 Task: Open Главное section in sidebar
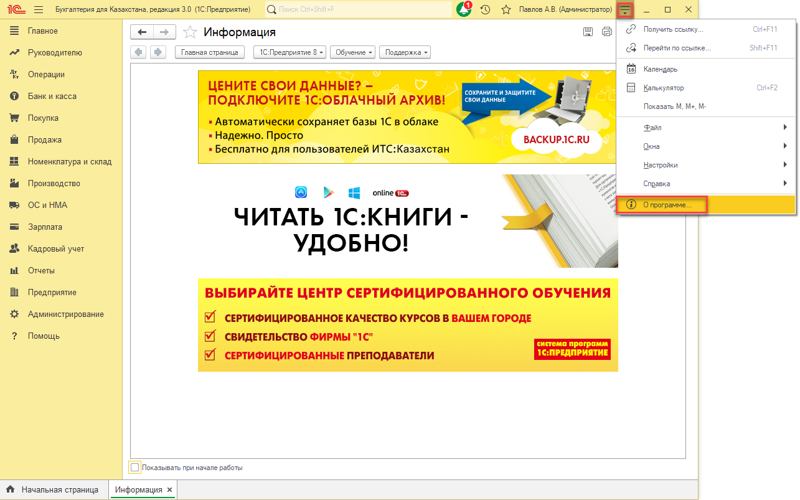click(61, 31)
